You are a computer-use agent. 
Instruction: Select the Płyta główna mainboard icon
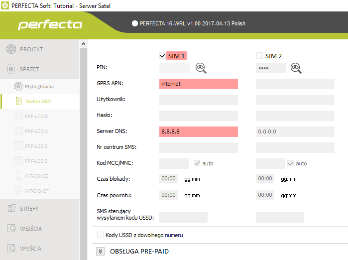[18, 87]
